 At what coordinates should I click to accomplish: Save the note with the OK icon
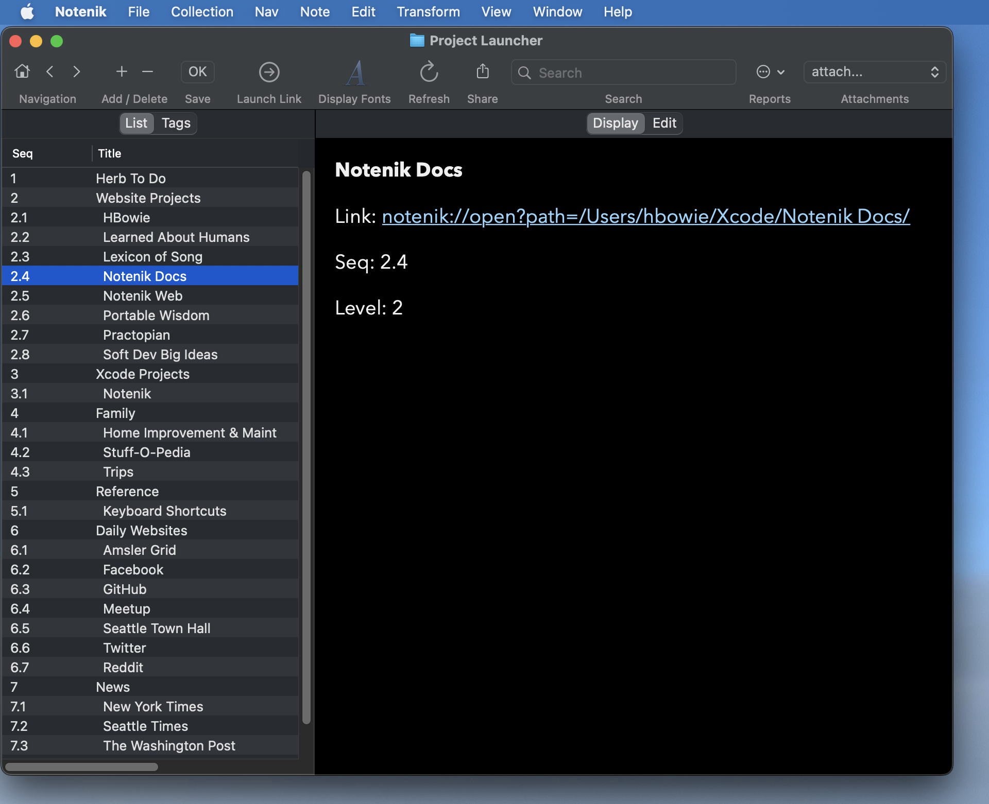click(x=197, y=72)
